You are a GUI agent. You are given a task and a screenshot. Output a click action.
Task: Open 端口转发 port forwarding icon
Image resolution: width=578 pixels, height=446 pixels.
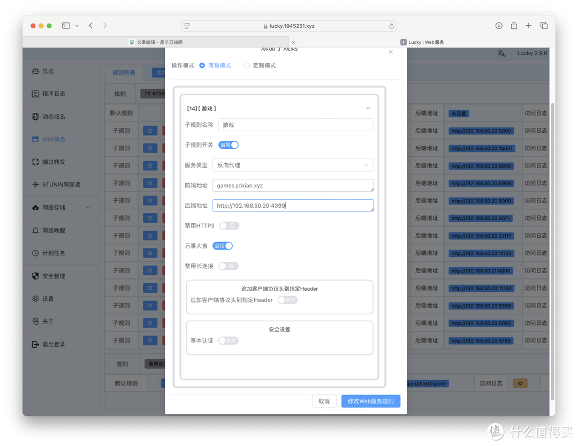tap(35, 162)
